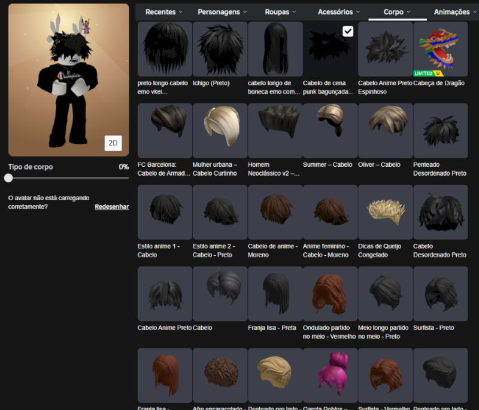This screenshot has width=479, height=410.
Task: Click the Redesenhar link
Action: click(111, 207)
